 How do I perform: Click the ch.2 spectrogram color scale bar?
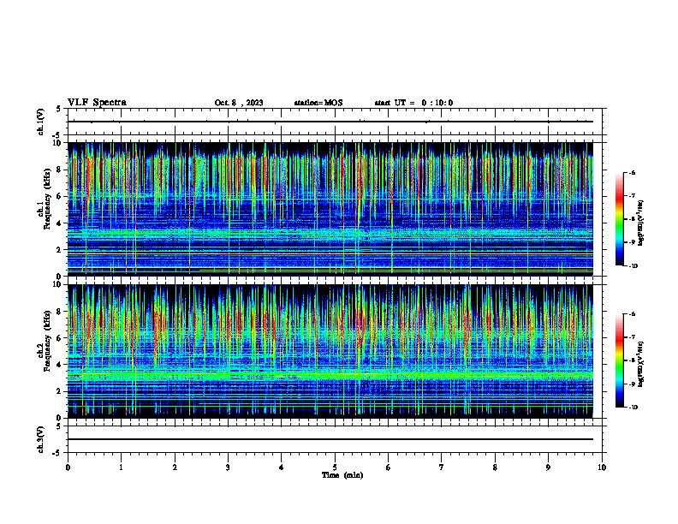point(619,360)
